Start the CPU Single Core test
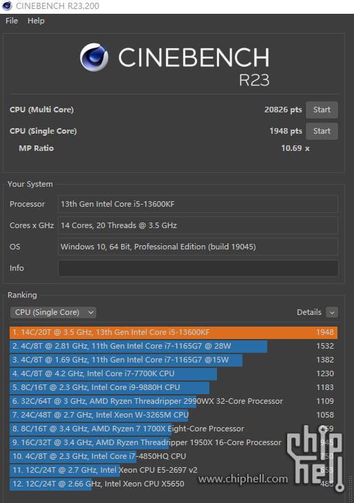This screenshot has width=354, height=503. [x=322, y=131]
